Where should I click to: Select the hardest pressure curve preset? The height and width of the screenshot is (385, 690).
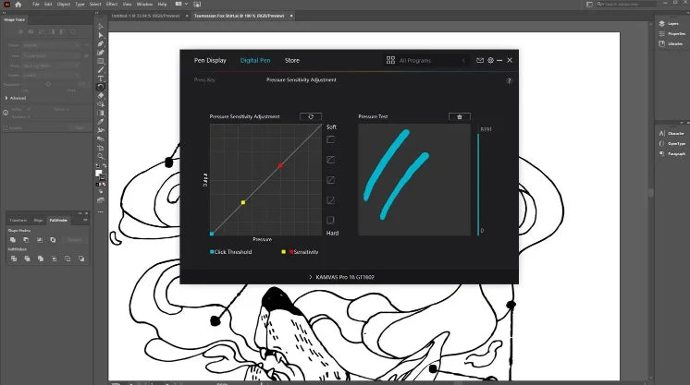pos(330,220)
